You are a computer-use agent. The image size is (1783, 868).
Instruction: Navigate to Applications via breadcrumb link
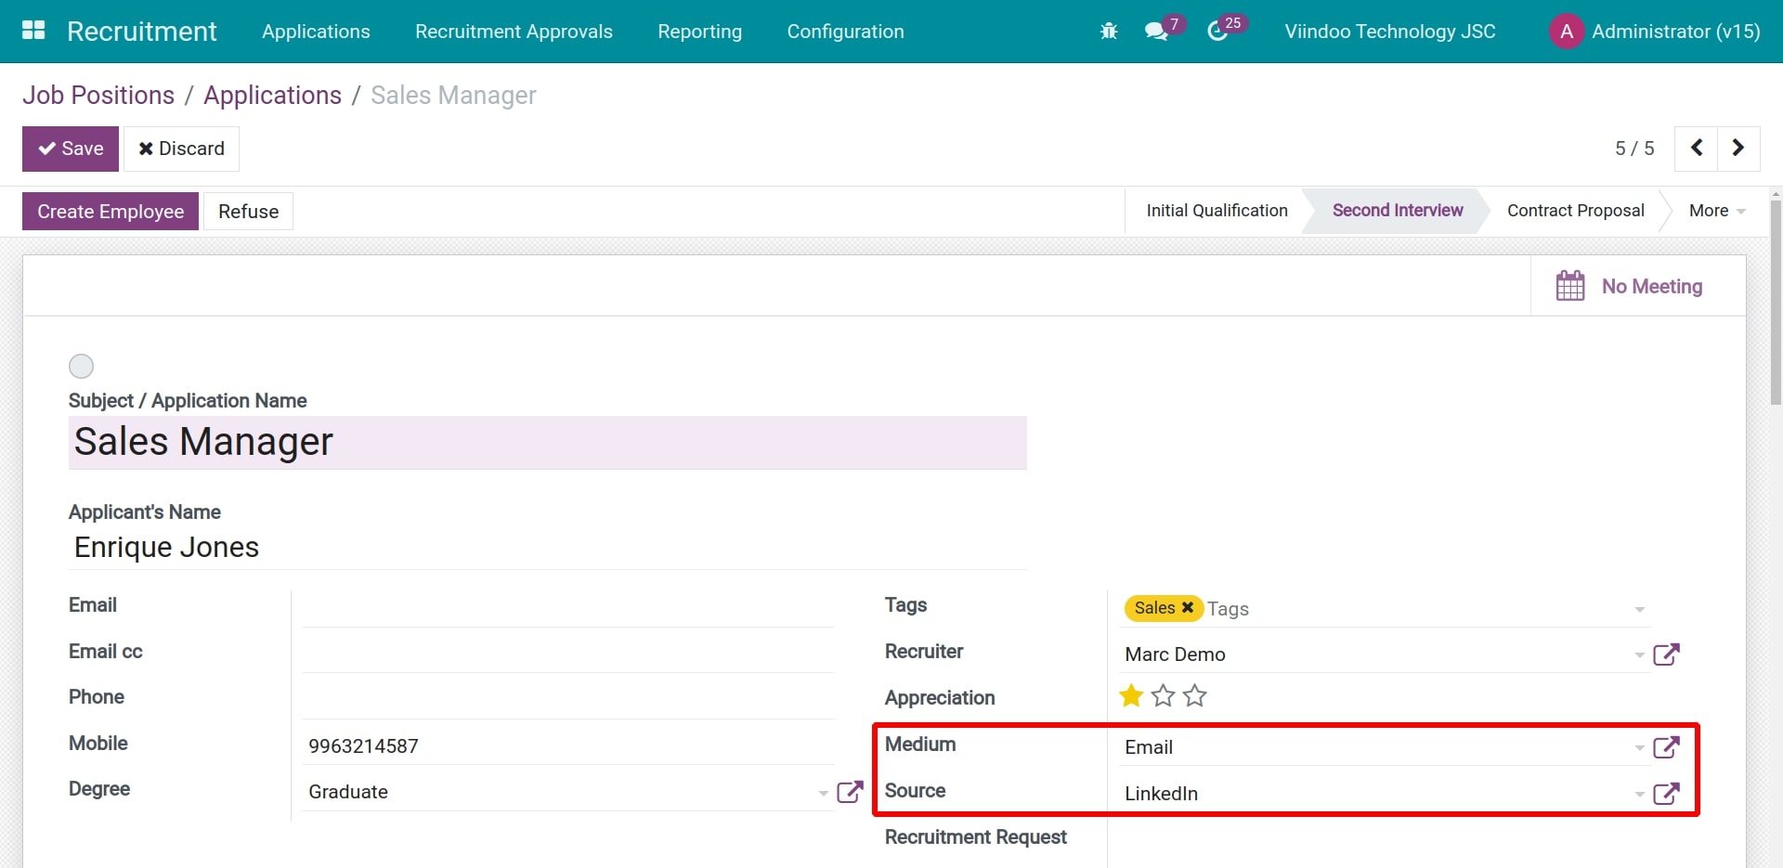point(271,95)
